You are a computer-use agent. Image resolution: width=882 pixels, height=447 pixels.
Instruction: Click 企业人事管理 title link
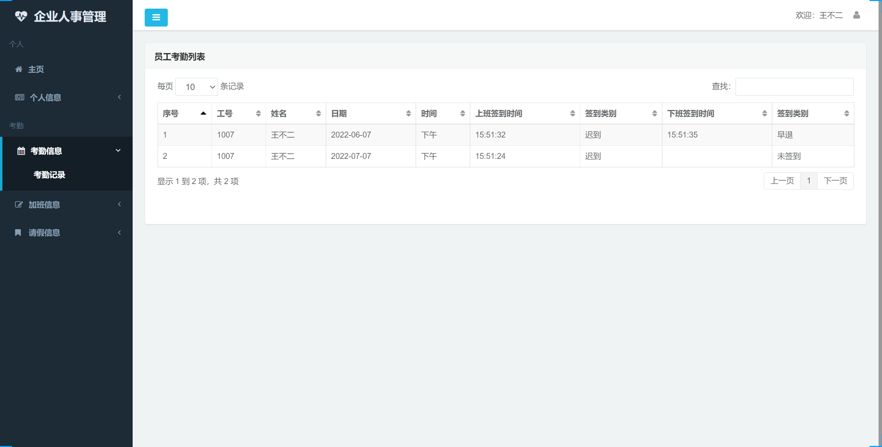point(70,17)
